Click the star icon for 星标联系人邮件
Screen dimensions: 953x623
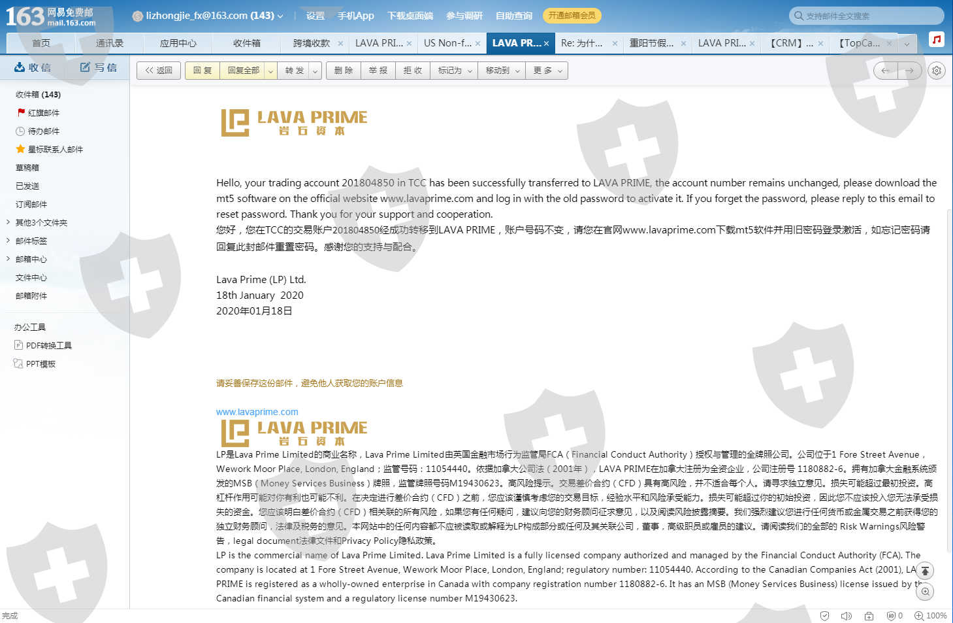click(x=20, y=149)
